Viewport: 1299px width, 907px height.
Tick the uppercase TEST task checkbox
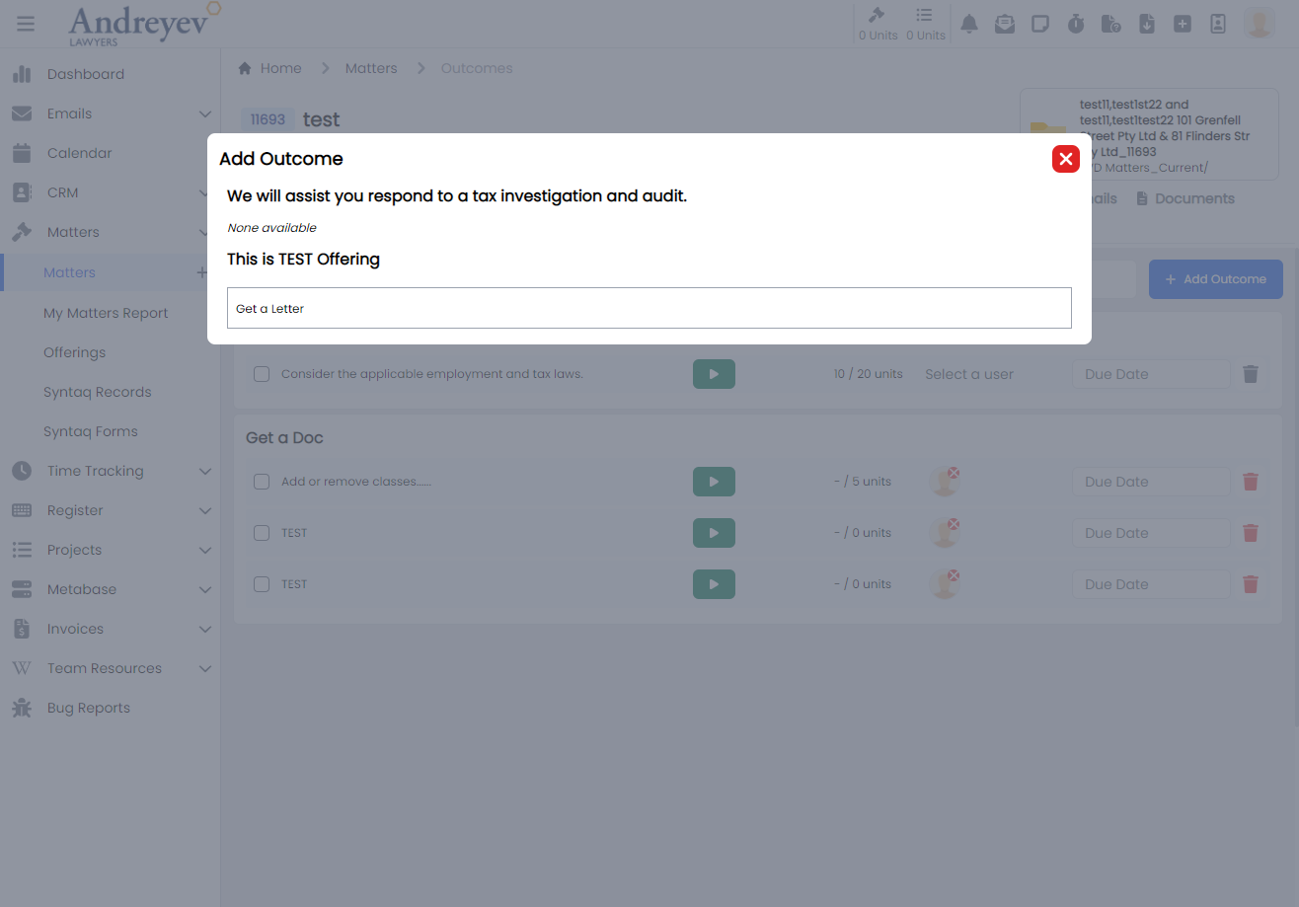coord(262,533)
